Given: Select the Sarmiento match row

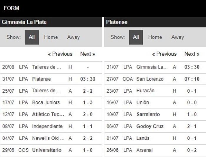Looking at the screenshot, I should click(155, 114).
